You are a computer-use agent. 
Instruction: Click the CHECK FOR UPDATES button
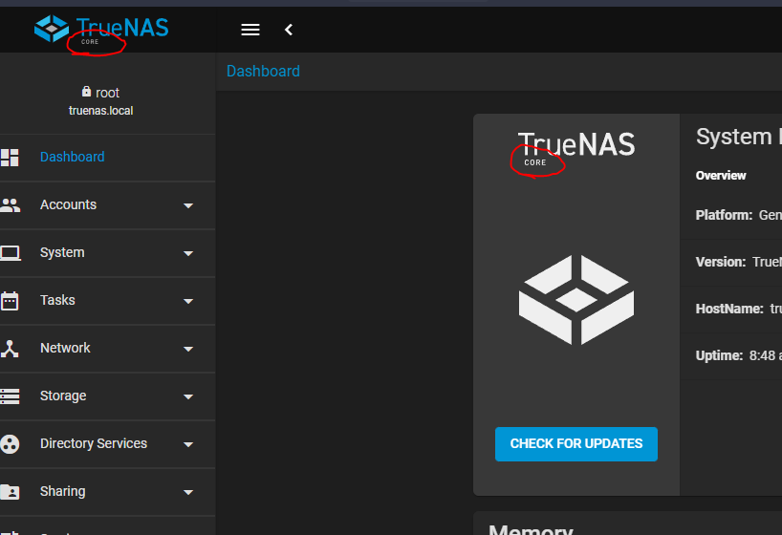click(576, 443)
